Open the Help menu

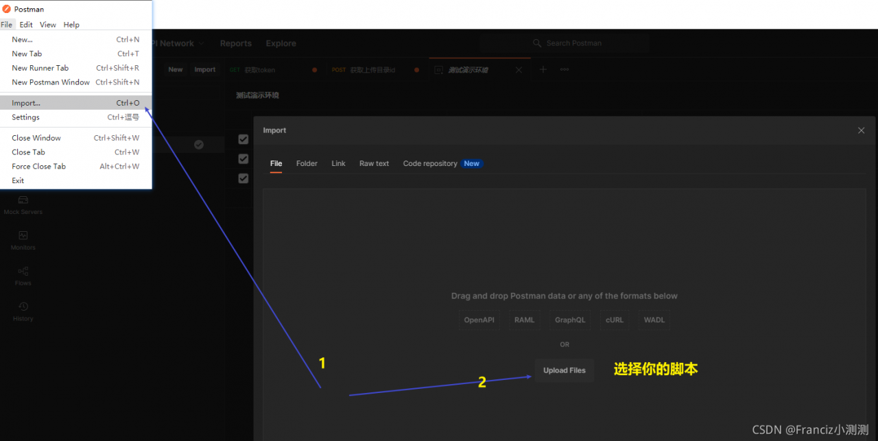coord(71,25)
